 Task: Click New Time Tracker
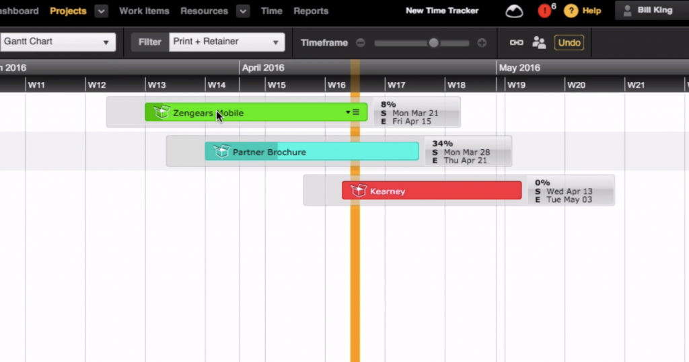442,11
